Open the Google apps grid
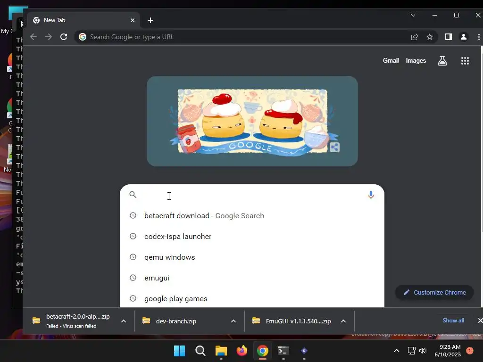This screenshot has width=483, height=362. [x=465, y=61]
